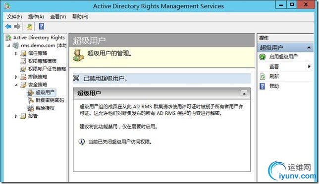Collapse the 安全策略 tree node
This screenshot has height=184, width=319.
pos(16,85)
